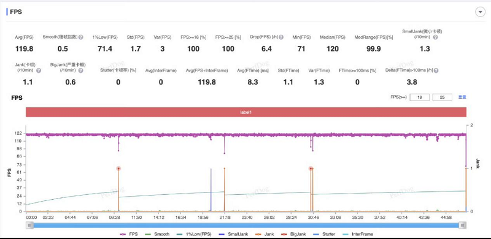Collapse the FPS panel with arrow button
Viewport: 491px width, 239px height.
[x=479, y=12]
